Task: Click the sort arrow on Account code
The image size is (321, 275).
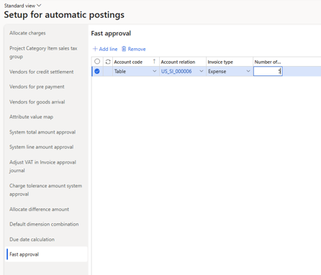Action: point(154,62)
